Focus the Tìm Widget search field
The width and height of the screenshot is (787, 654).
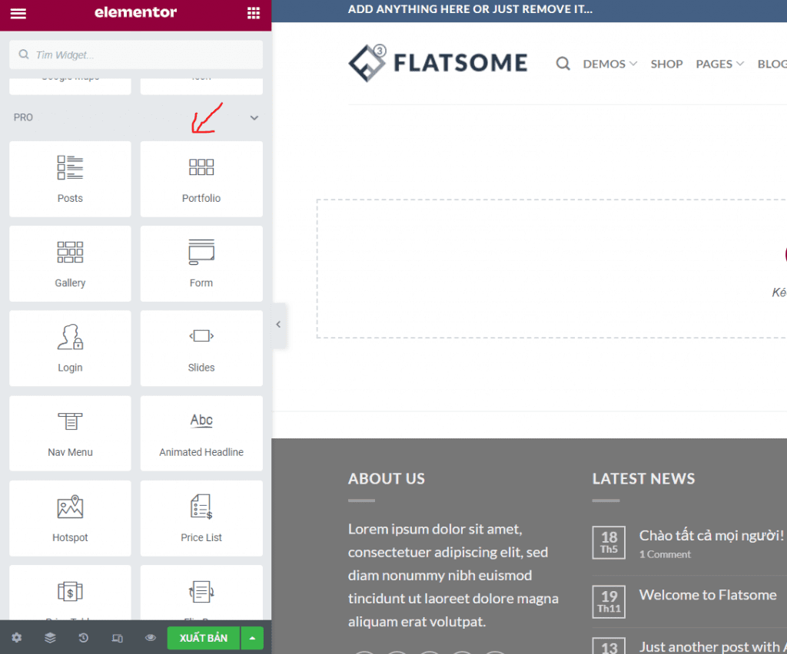(136, 54)
